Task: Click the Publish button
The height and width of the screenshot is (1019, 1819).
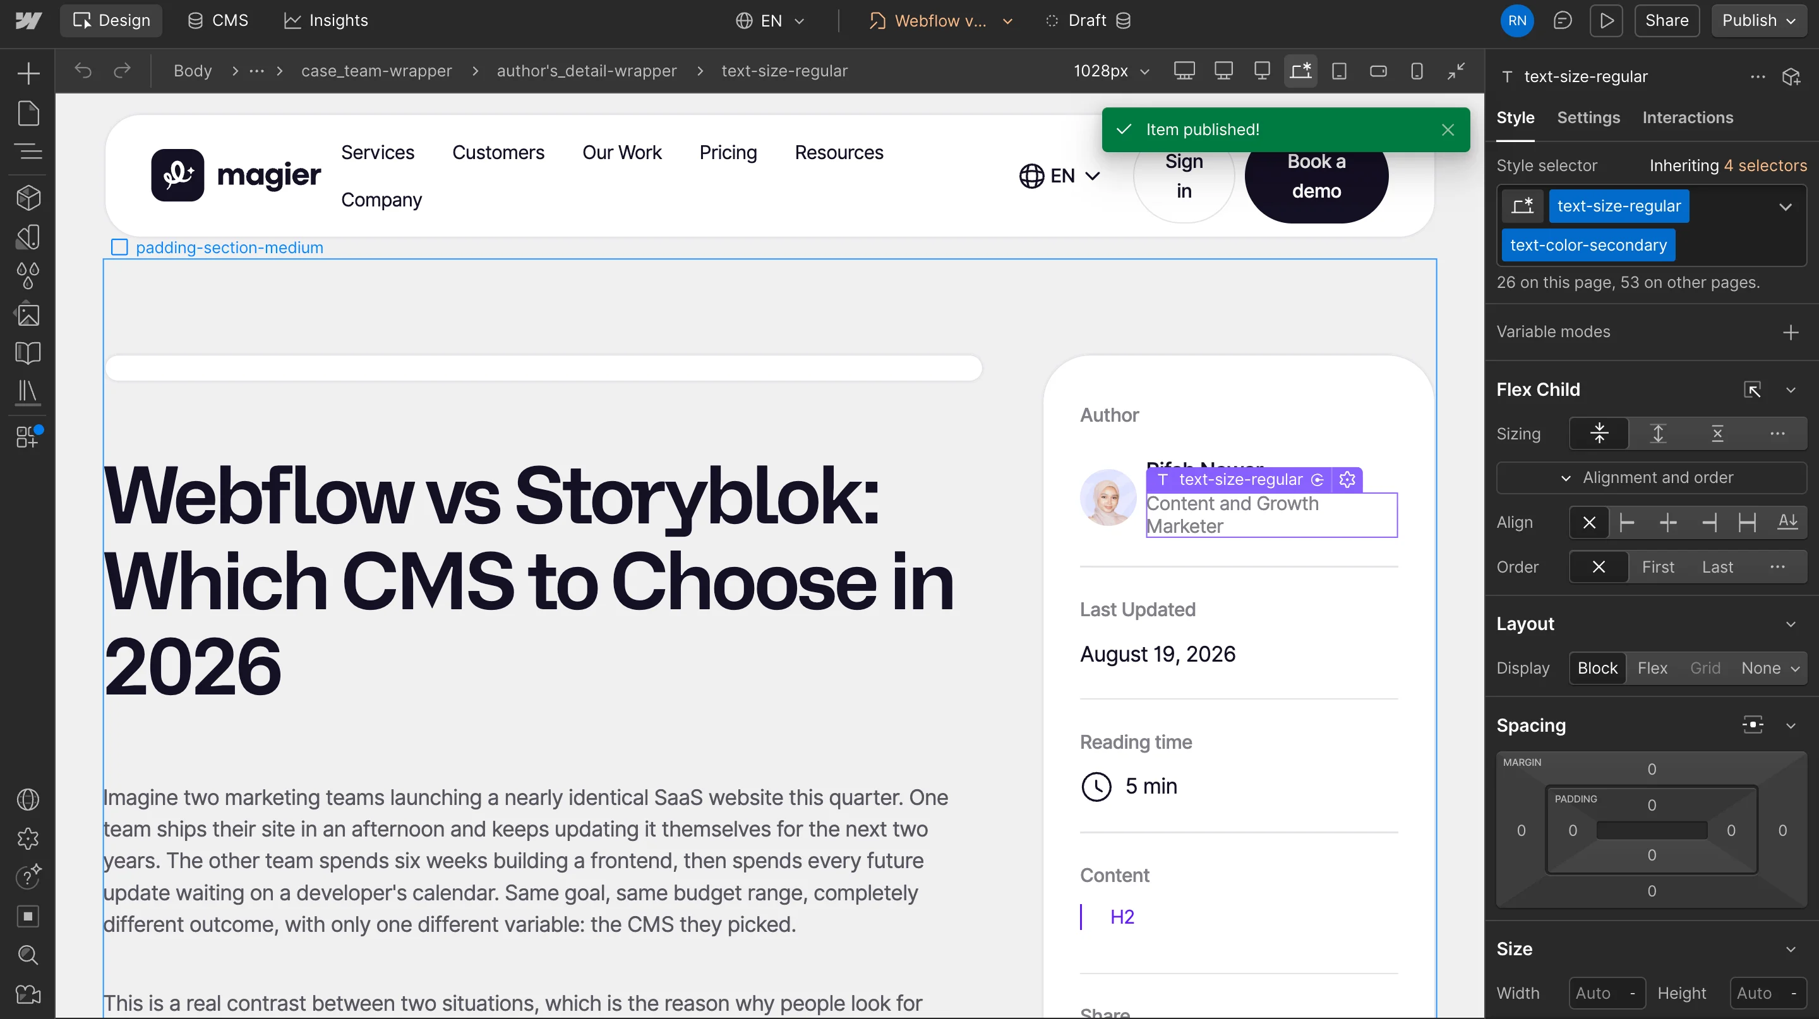Action: coord(1758,20)
